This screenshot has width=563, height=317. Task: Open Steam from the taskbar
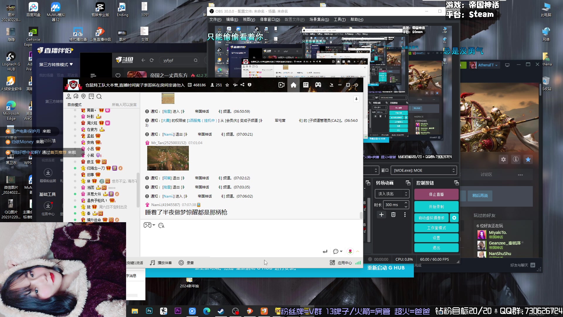(221, 311)
